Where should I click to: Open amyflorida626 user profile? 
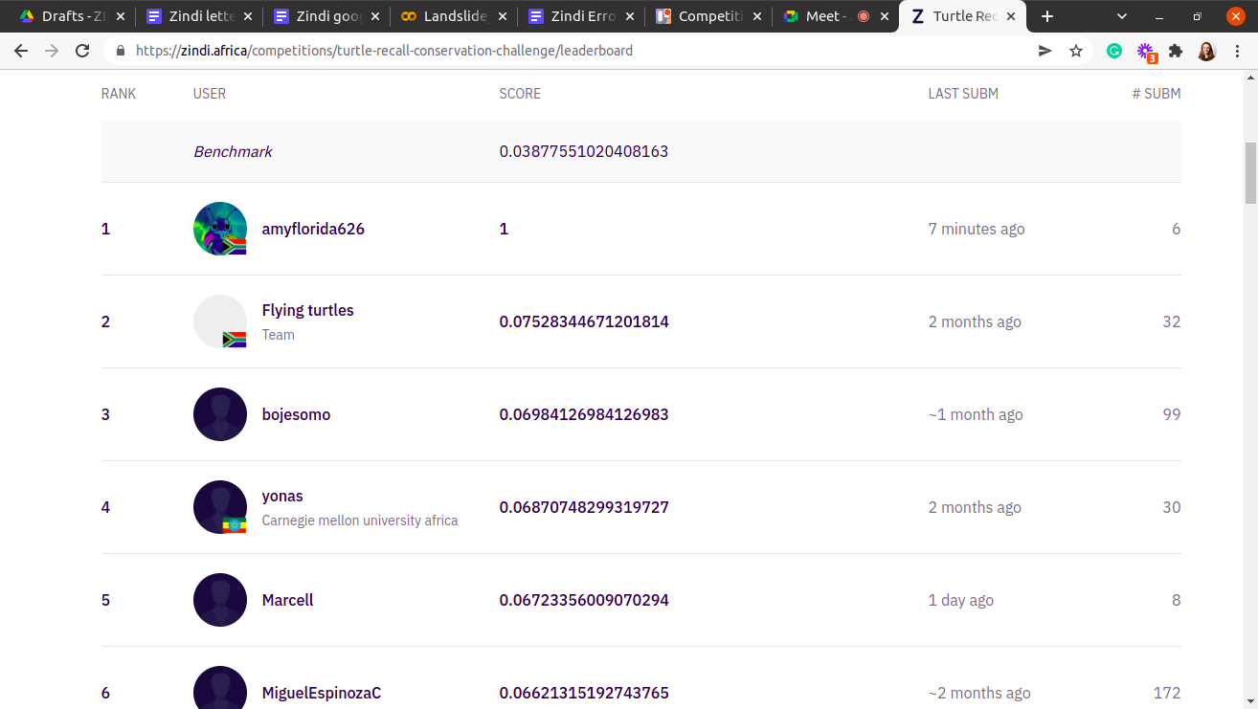313,229
